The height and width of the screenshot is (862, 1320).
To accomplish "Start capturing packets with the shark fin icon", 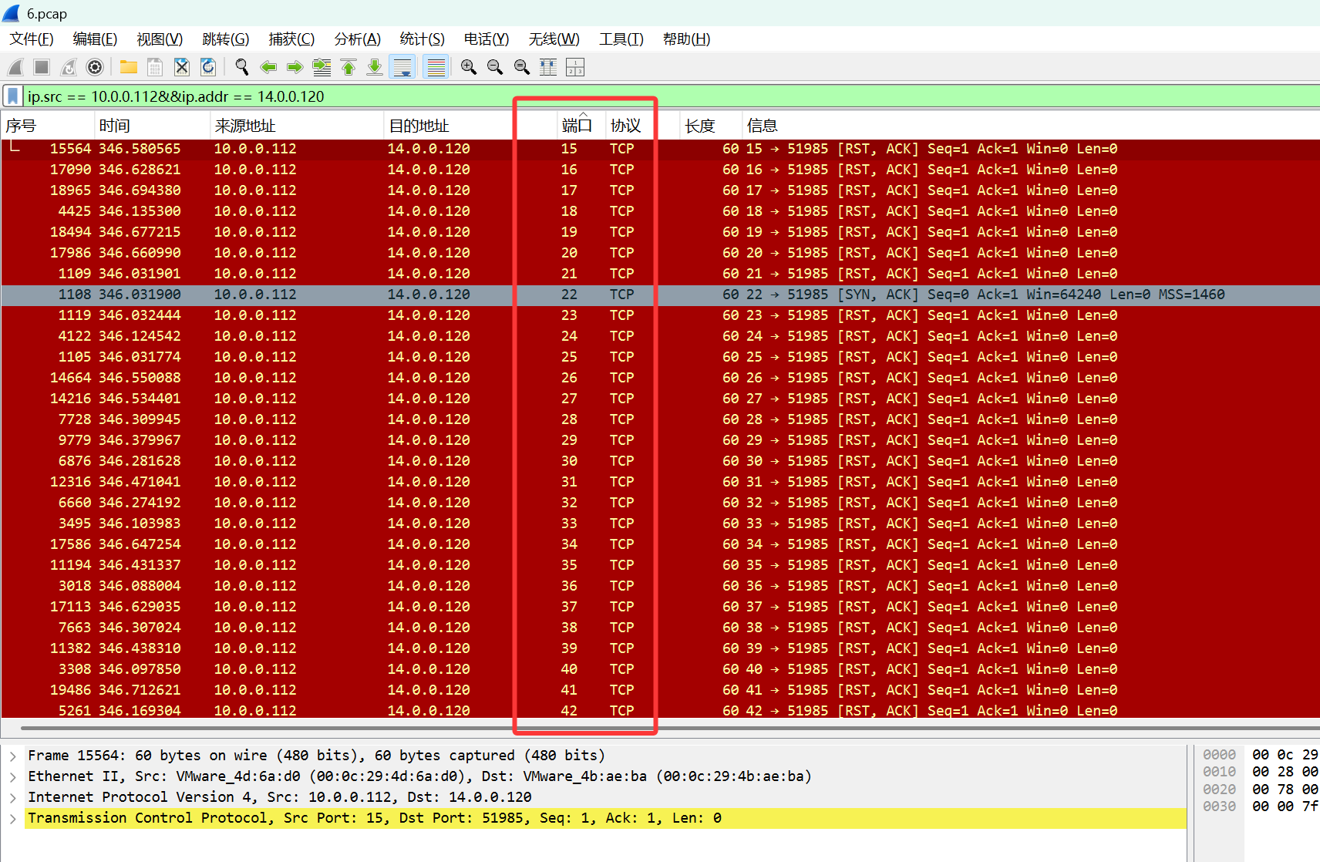I will (16, 67).
